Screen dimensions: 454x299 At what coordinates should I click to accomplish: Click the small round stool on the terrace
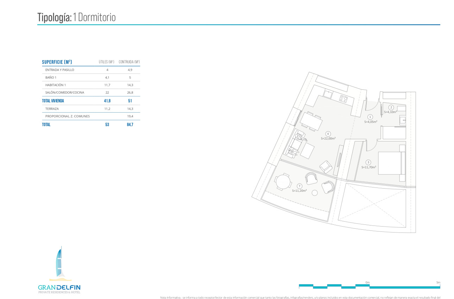[x=315, y=192]
